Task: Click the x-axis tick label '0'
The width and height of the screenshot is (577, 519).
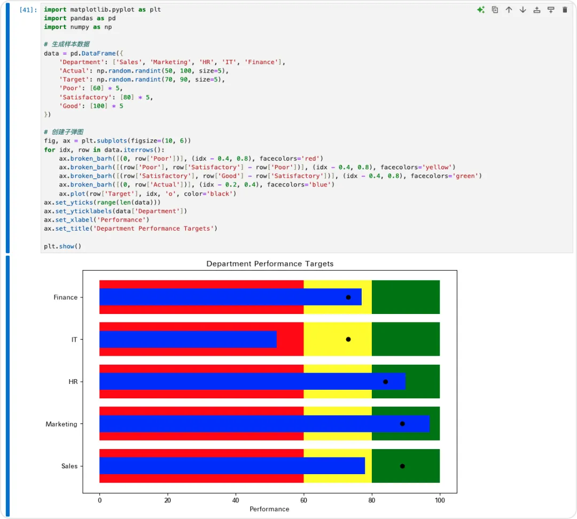Action: click(99, 500)
